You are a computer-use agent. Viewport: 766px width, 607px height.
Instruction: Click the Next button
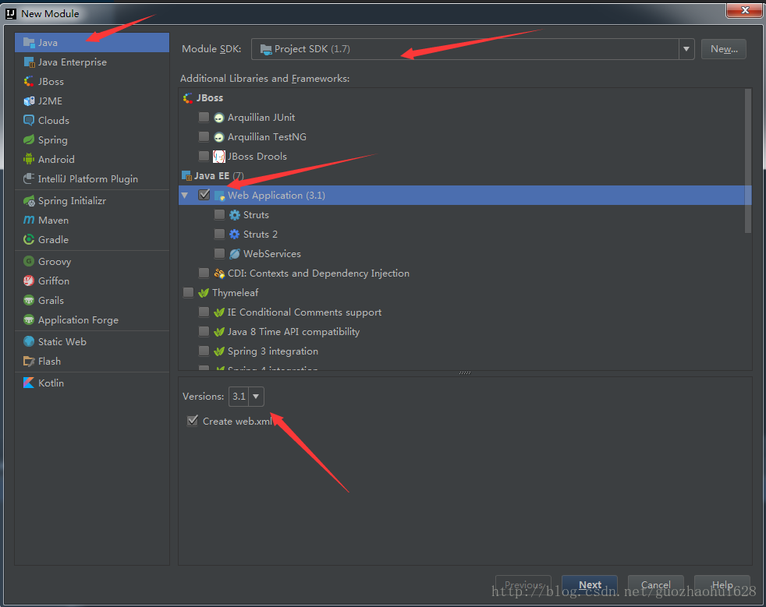(x=590, y=584)
